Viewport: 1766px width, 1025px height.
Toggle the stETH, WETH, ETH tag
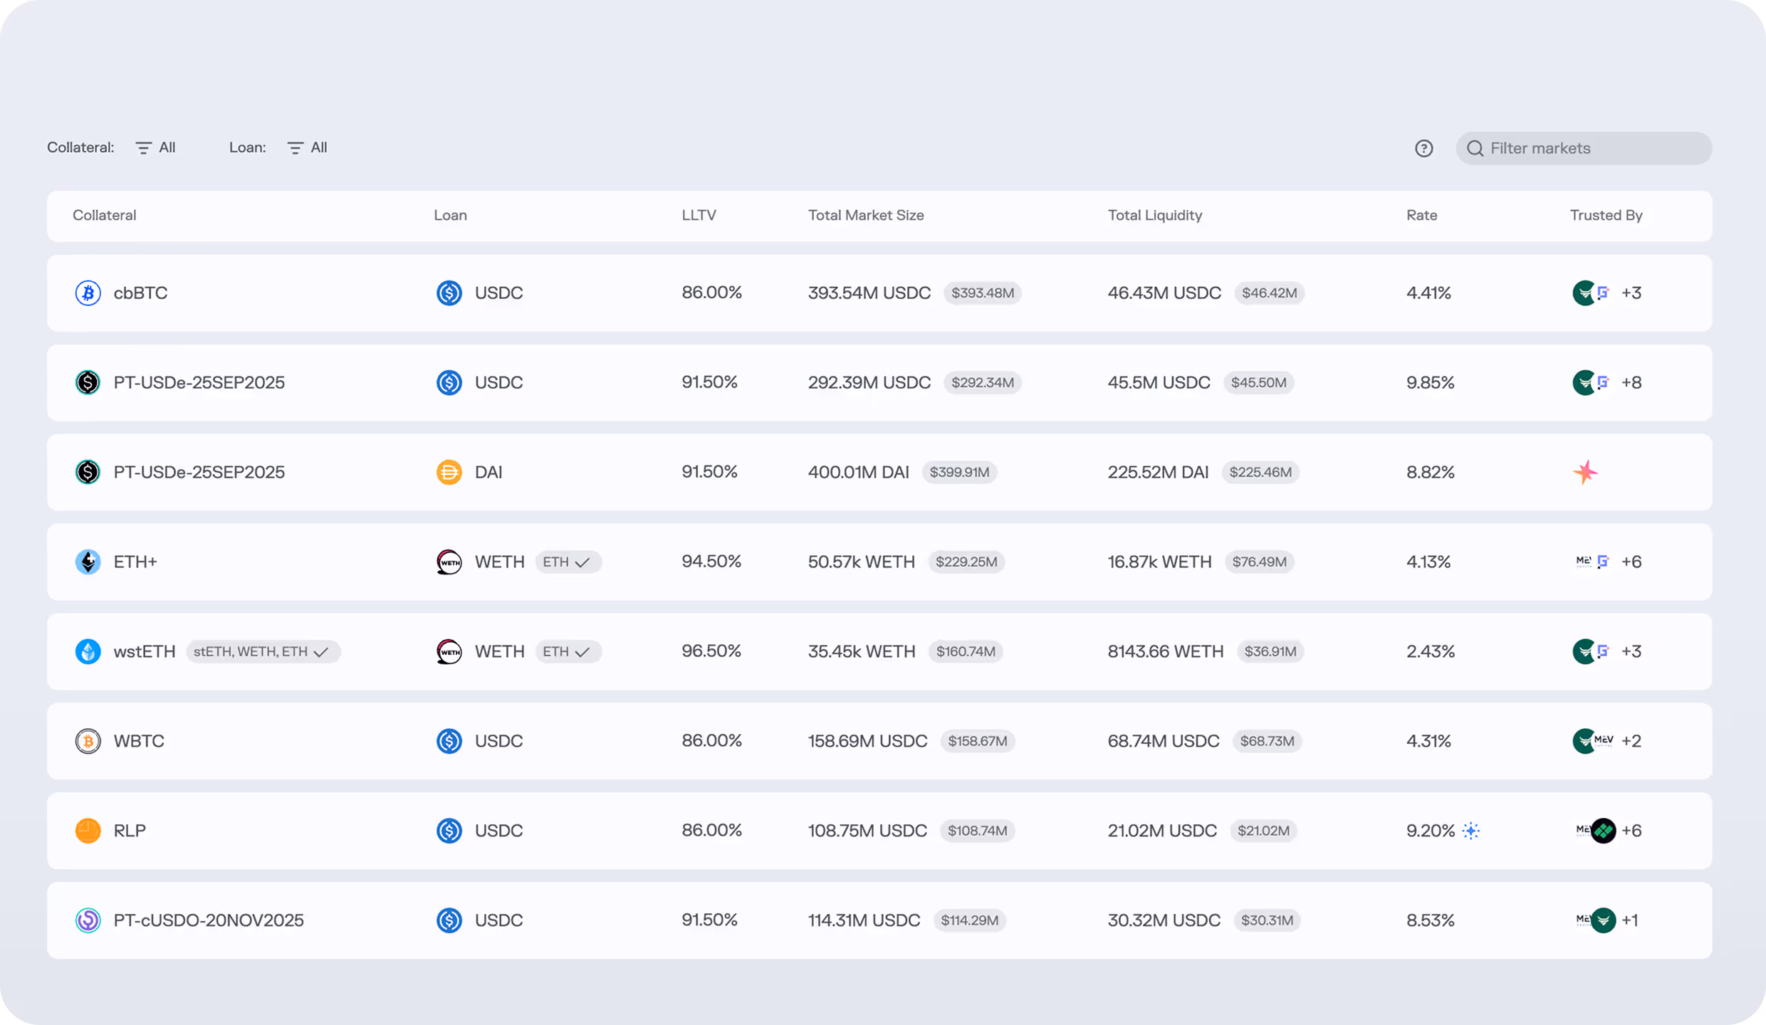[x=263, y=651]
